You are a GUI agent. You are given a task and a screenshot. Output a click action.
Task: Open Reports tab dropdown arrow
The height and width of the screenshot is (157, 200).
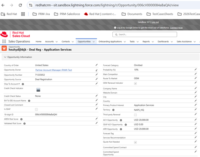[x=153, y=41]
